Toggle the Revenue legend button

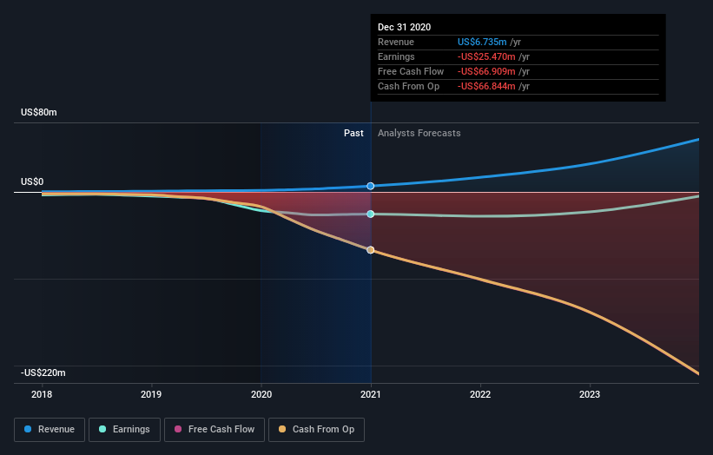[50, 430]
